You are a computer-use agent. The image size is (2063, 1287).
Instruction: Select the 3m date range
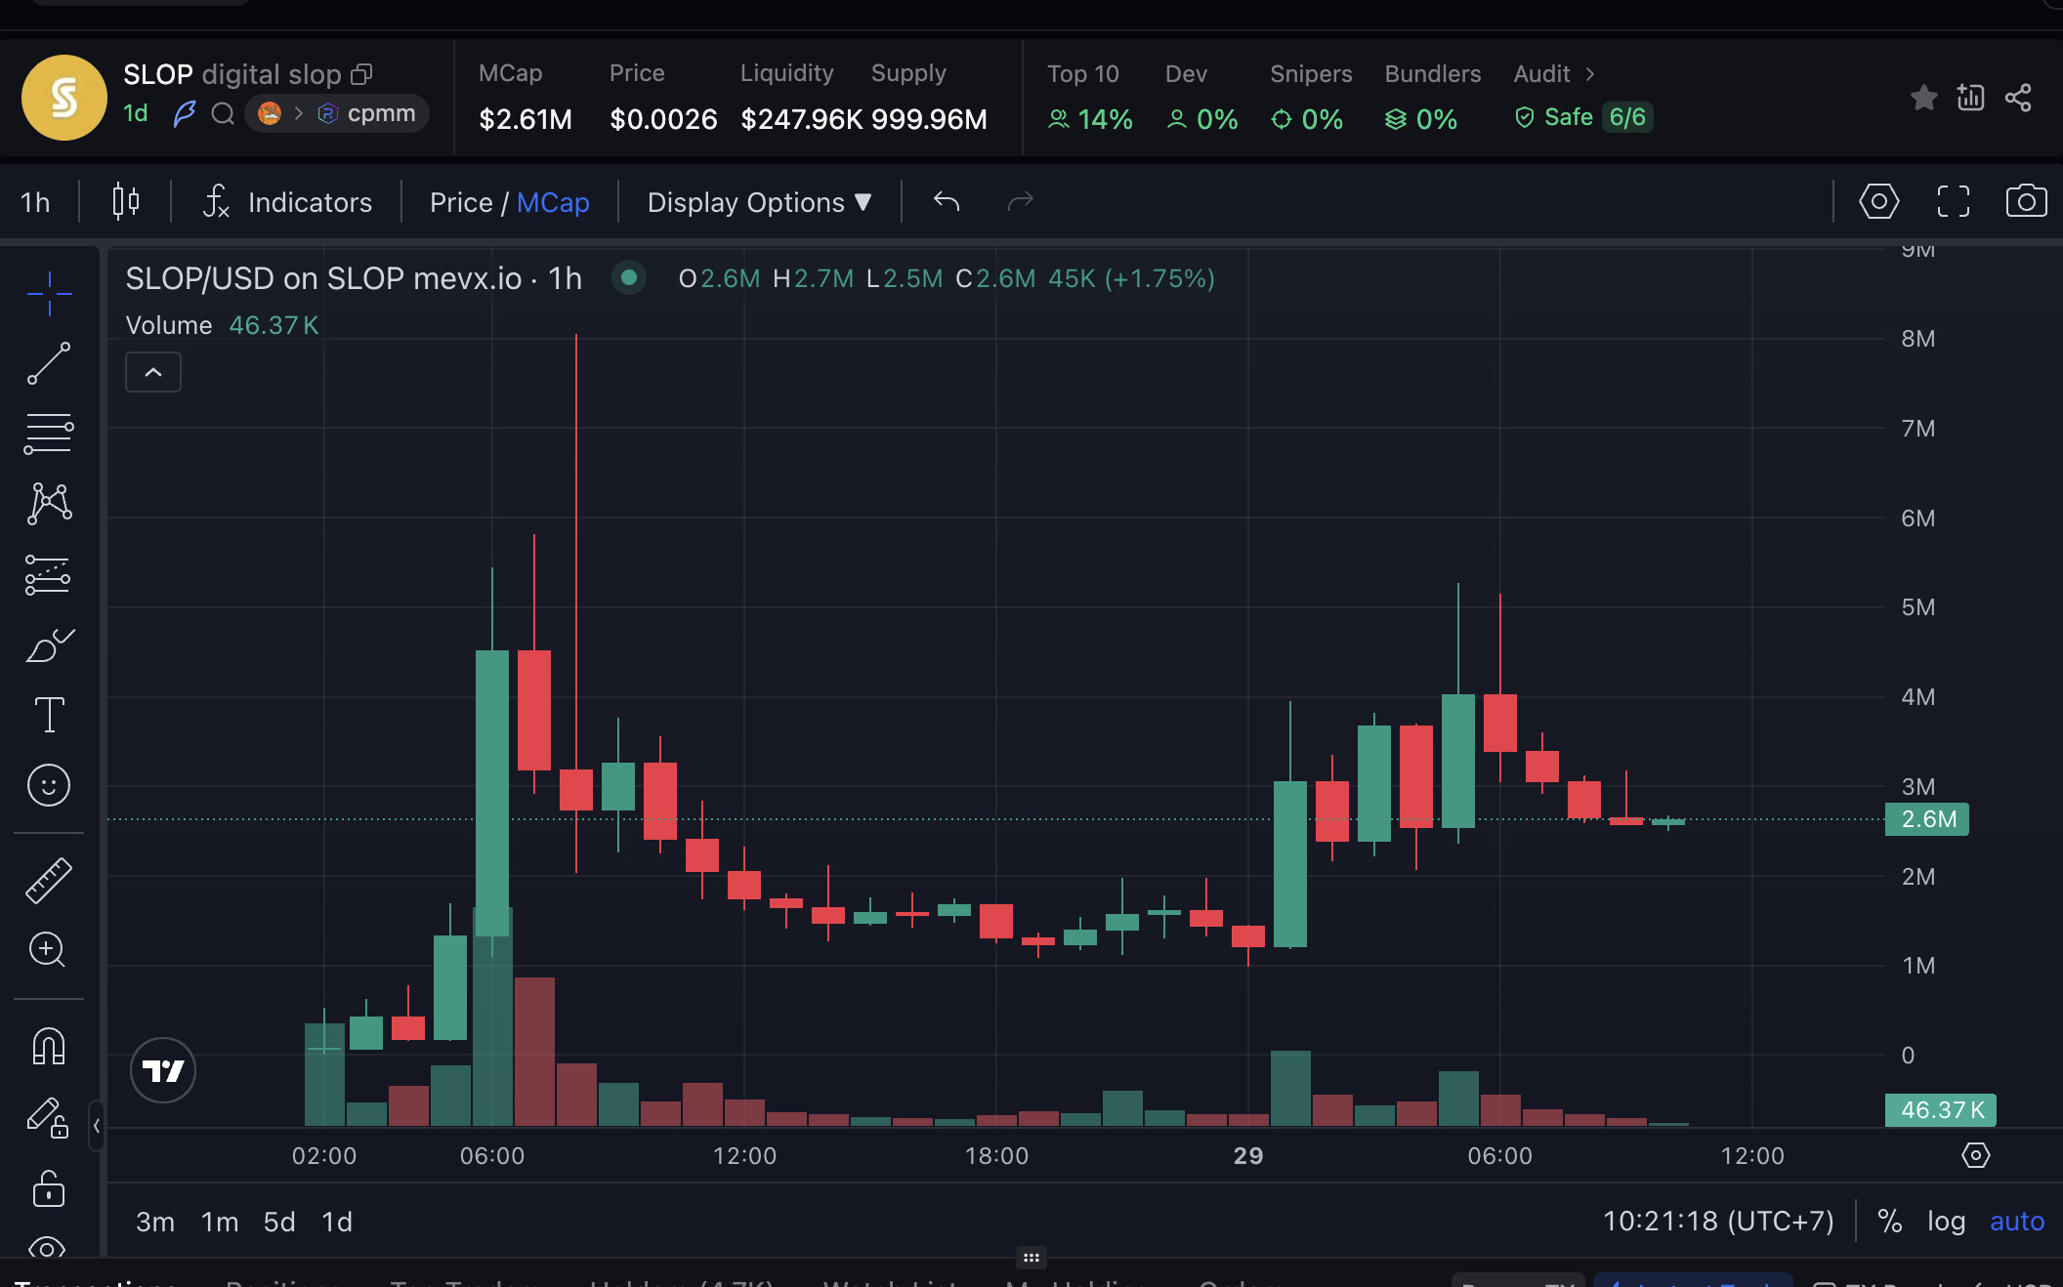pyautogui.click(x=155, y=1222)
